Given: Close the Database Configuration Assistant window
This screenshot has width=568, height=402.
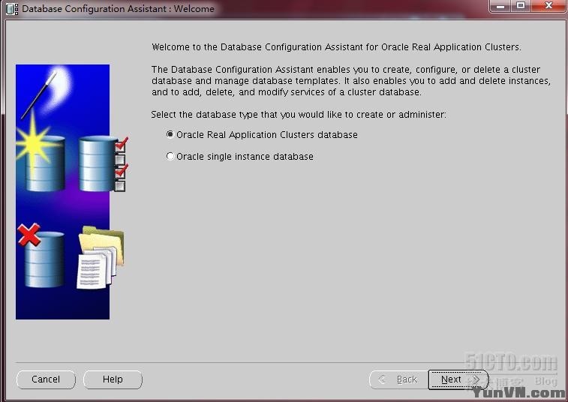Looking at the screenshot, I should coord(548,6).
